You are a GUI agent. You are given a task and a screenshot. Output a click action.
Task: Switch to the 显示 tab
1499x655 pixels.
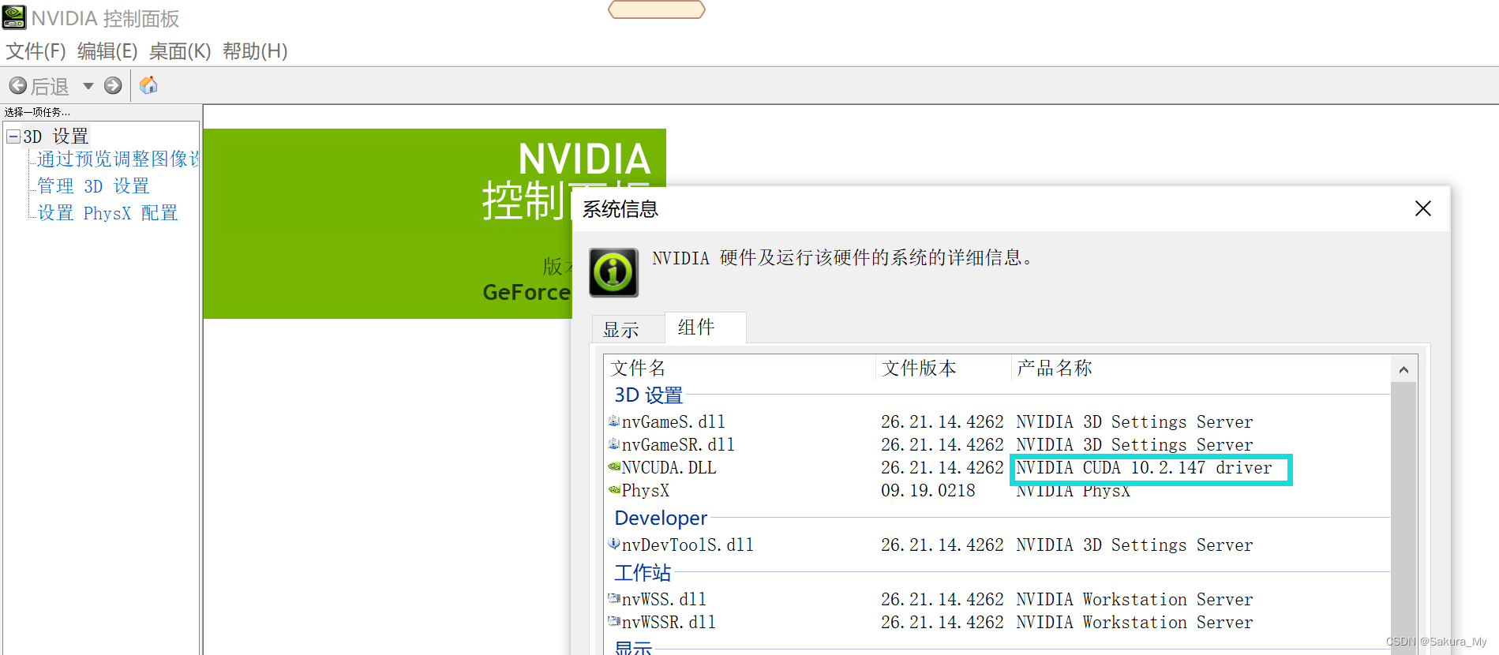628,329
